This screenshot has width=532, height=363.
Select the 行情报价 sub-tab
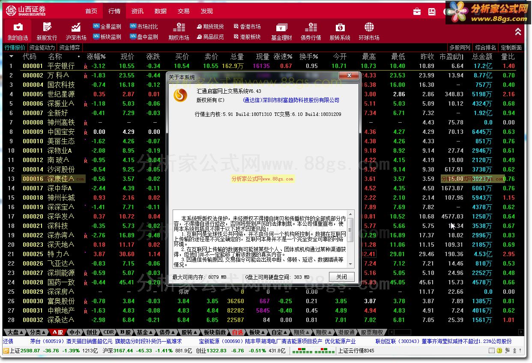click(x=15, y=47)
